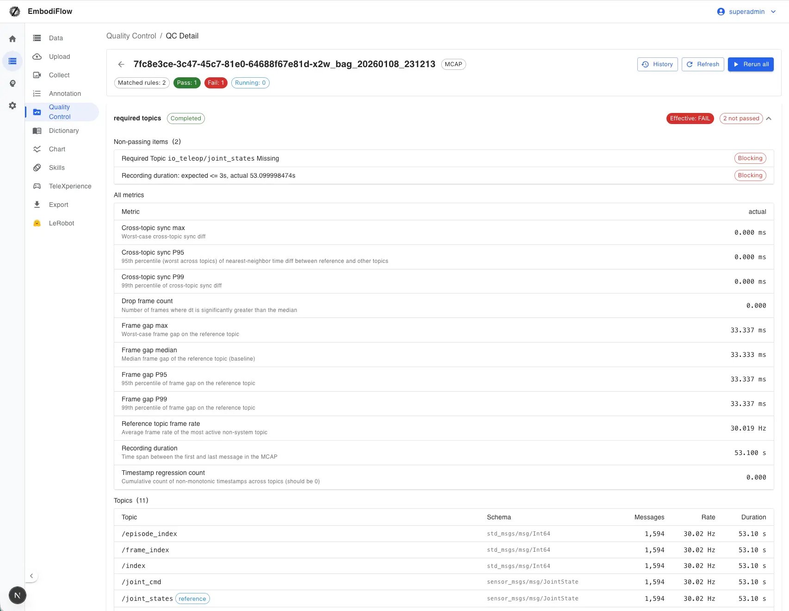Screen dimensions: 789x611
Task: Open the LeRobot sidebar entry
Action: (61, 223)
